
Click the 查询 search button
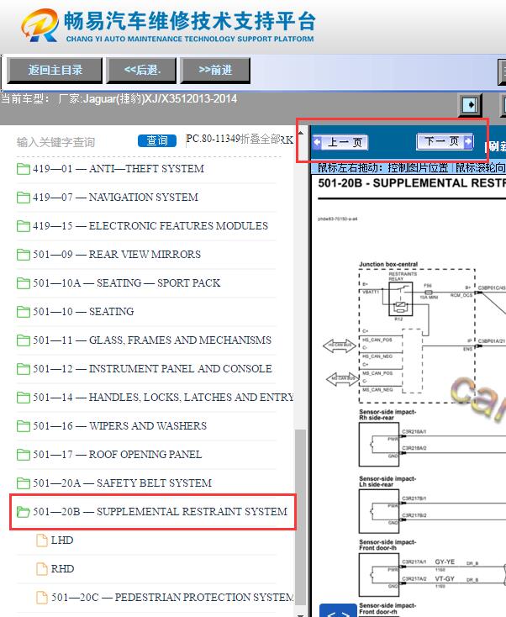click(157, 140)
